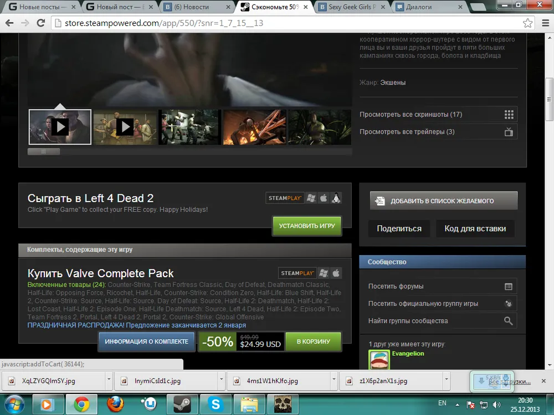Screen dimensions: 554x415
Task: Launch Chrome from the taskbar
Action: 81,404
